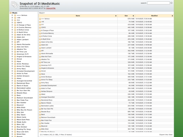Click folder icon of A Perfect Circle row
This screenshot has height=137, width=183.
pyautogui.click(x=40, y=36)
